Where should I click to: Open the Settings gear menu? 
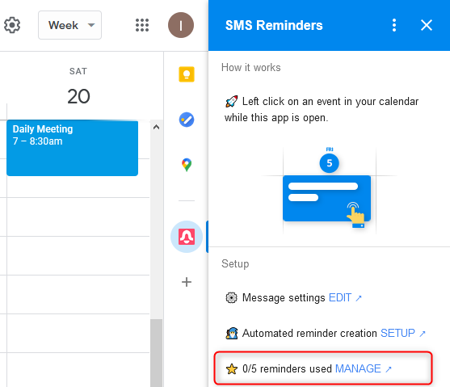tap(12, 25)
